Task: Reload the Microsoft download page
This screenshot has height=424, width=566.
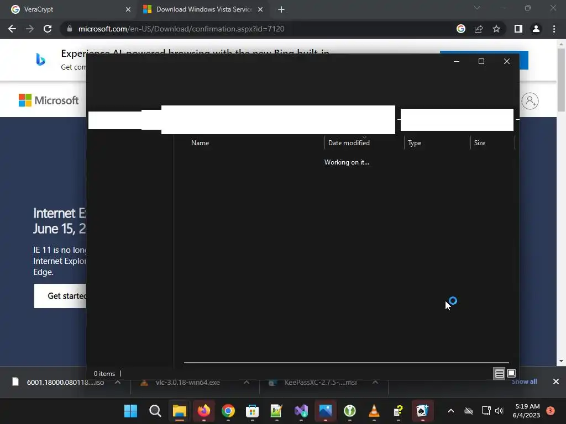Action: click(x=48, y=29)
